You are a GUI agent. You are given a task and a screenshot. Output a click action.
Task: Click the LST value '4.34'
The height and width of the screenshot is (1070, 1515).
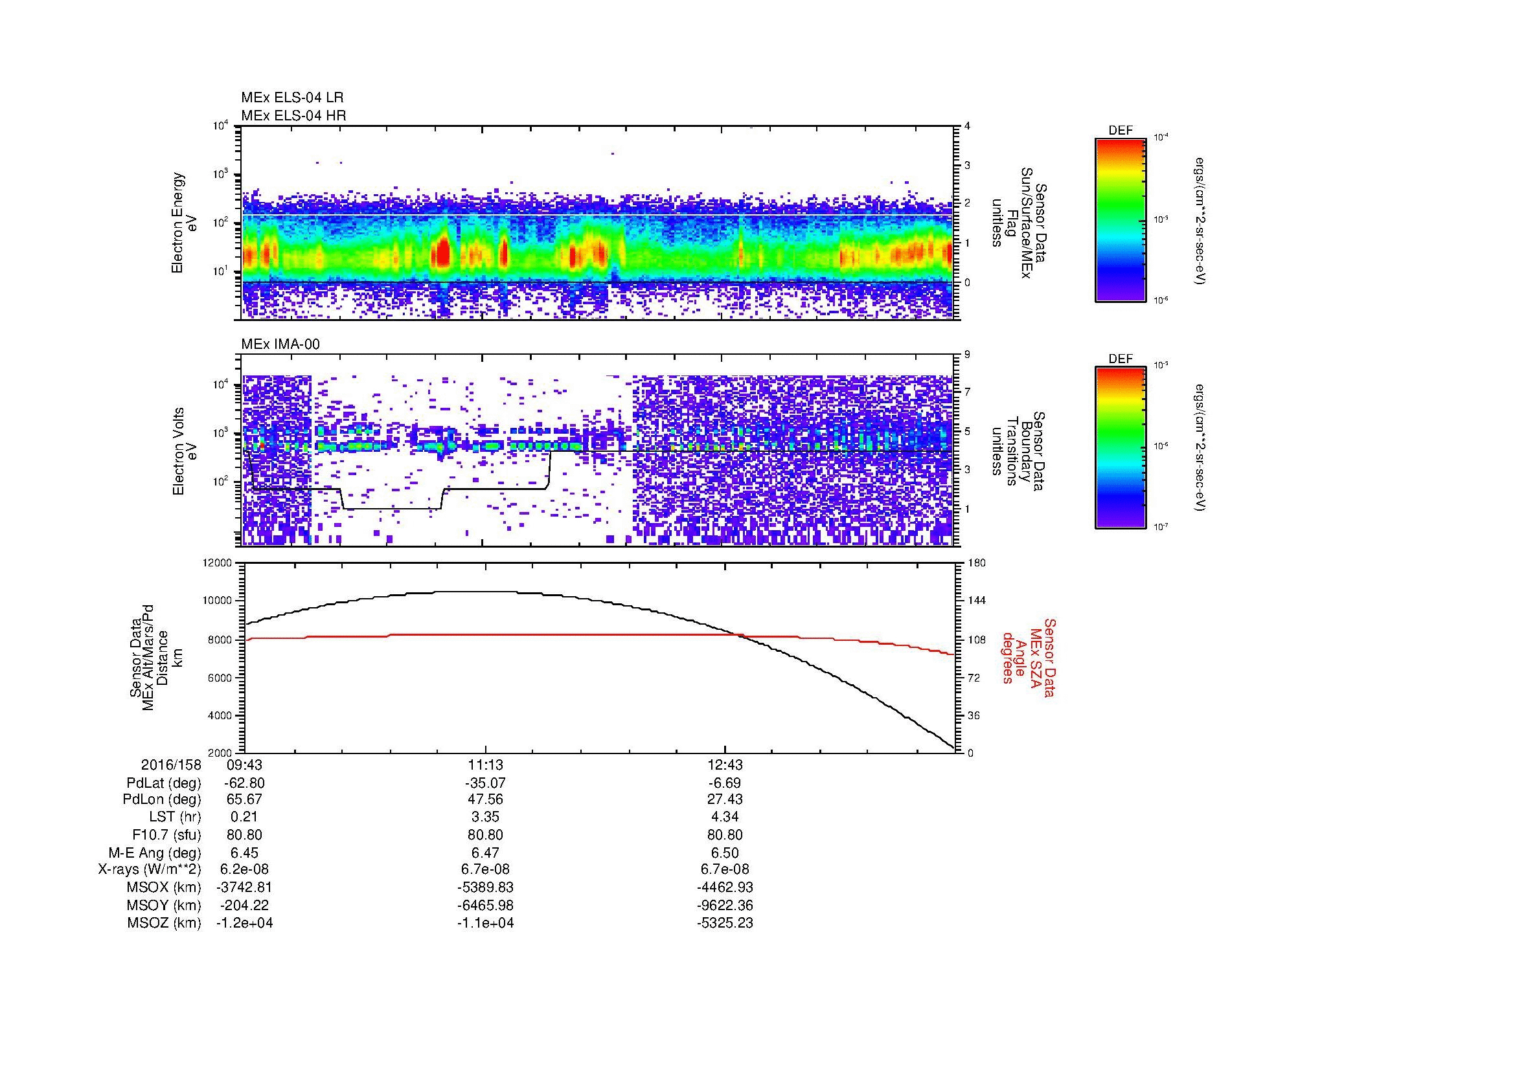pos(725,817)
